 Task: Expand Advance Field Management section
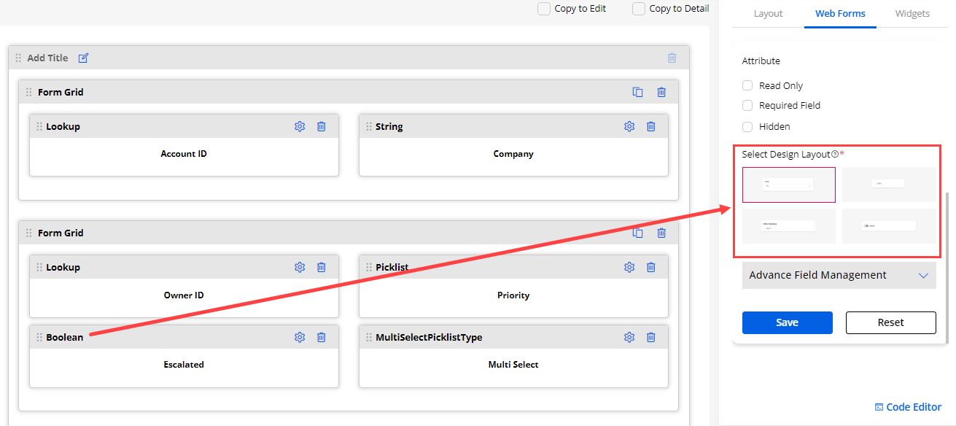pos(839,276)
